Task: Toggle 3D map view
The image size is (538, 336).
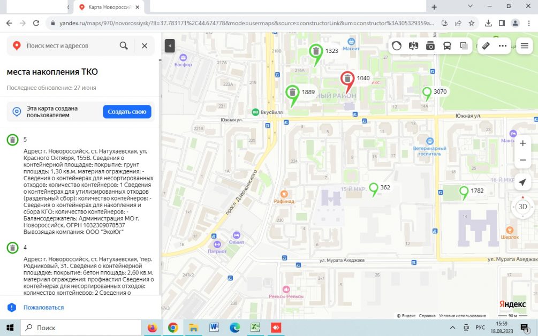Action: [522, 207]
